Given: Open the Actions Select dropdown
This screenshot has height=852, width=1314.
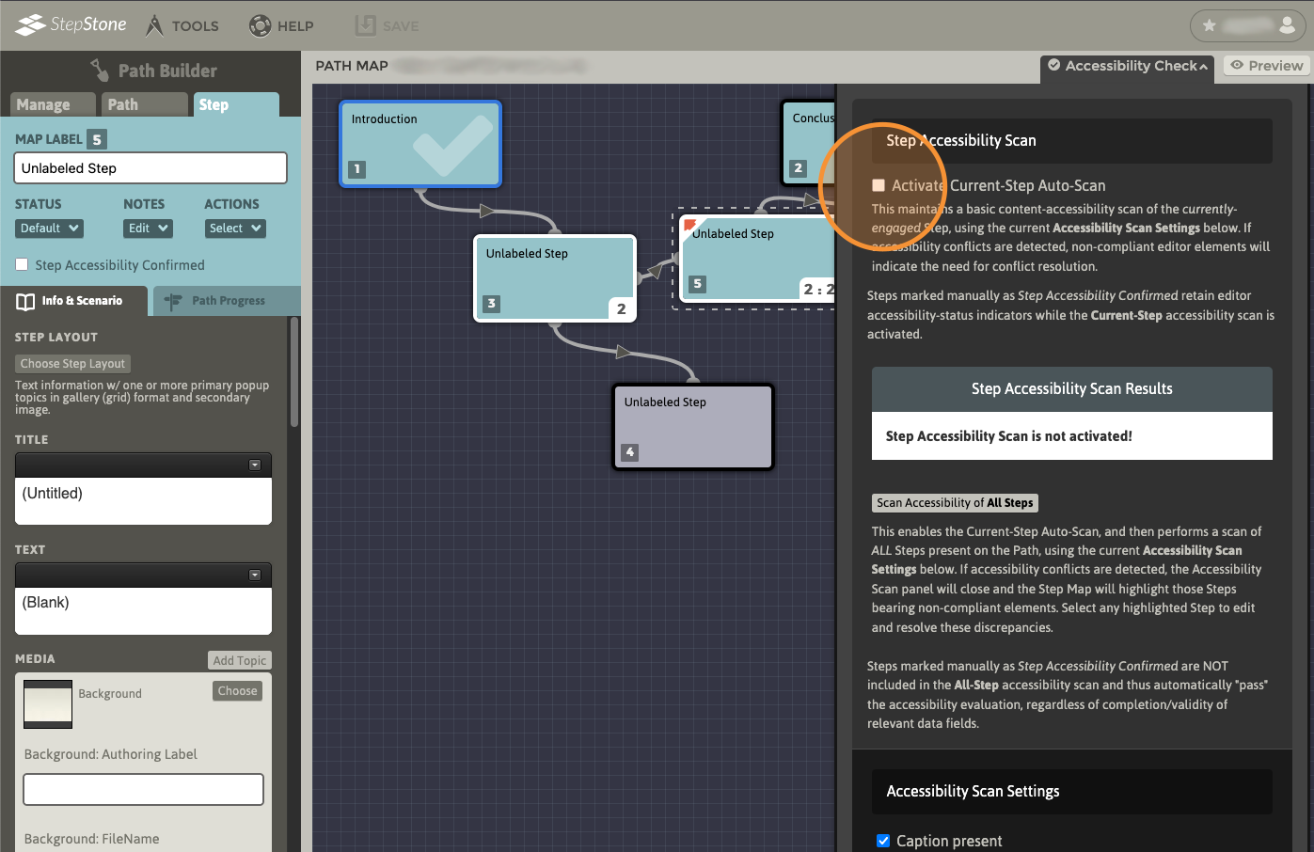Looking at the screenshot, I should pos(235,229).
